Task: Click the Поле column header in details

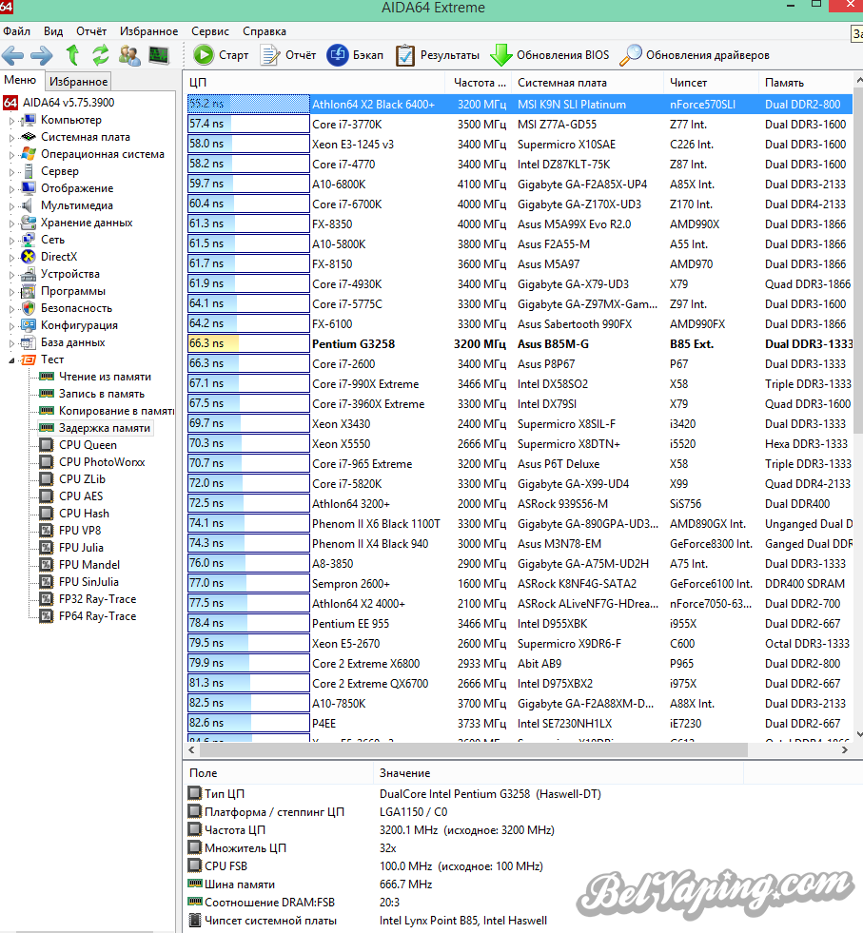Action: pos(278,773)
